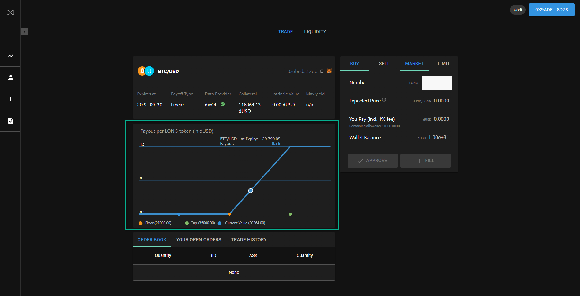Click the plus create icon in sidebar

coord(10,99)
